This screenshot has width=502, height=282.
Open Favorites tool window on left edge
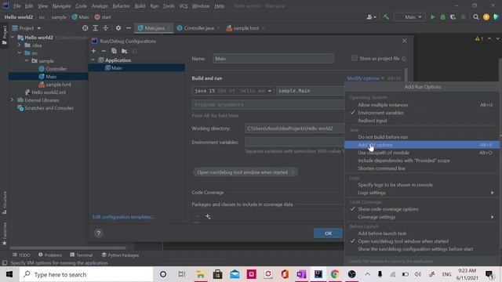click(x=5, y=233)
